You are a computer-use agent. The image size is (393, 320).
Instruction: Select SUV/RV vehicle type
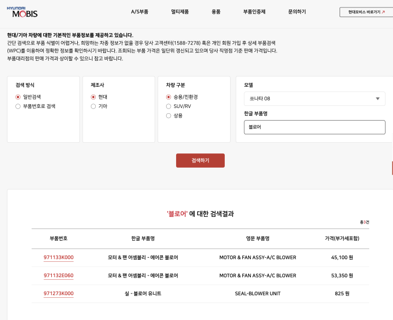168,106
